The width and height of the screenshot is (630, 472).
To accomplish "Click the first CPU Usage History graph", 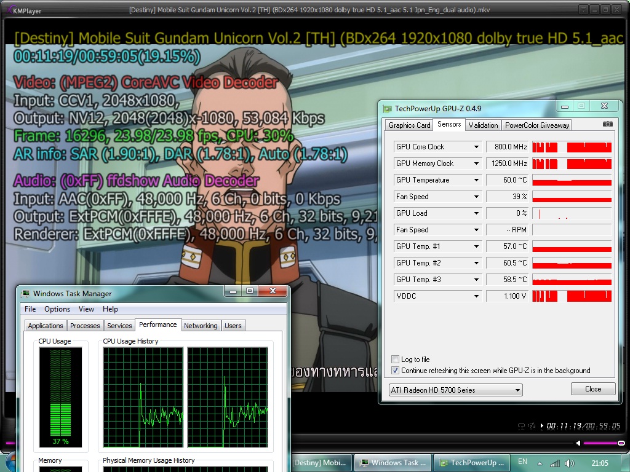I will tap(143, 398).
